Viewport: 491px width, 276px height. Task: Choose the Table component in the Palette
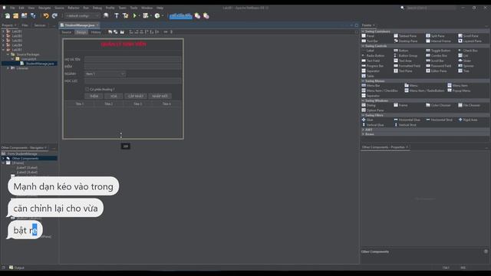point(368,76)
